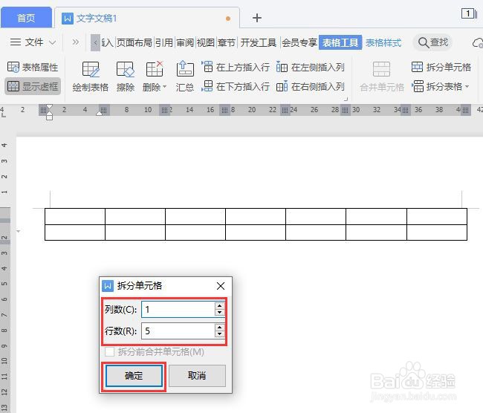
Task: Increase 列数 column count with up arrow
Action: pyautogui.click(x=219, y=306)
